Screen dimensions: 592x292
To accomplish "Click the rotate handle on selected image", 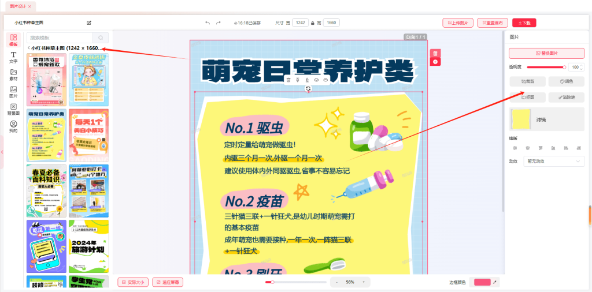I will click(x=309, y=89).
